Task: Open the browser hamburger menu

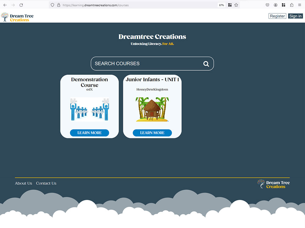Action: (299, 5)
